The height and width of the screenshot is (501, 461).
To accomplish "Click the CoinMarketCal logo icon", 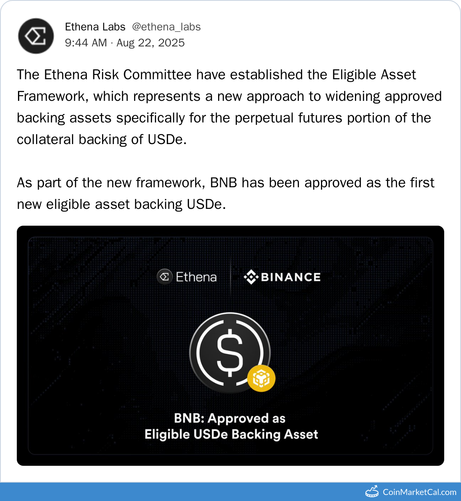I will click(372, 492).
